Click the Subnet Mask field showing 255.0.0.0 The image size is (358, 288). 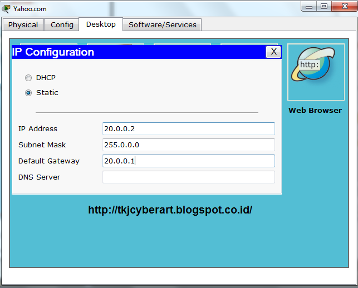(x=189, y=145)
